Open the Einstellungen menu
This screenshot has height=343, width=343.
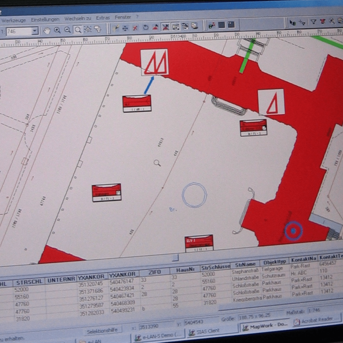pyautogui.click(x=45, y=19)
